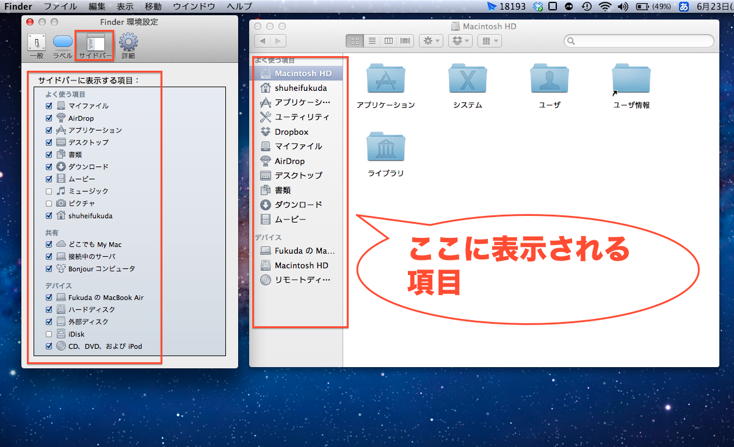
Task: Open マイファイル in Finder sidebar
Action: click(297, 146)
